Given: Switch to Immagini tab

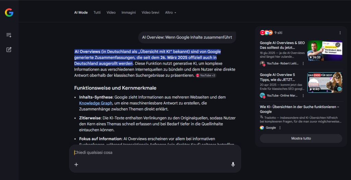Looking at the screenshot, I should click(129, 13).
